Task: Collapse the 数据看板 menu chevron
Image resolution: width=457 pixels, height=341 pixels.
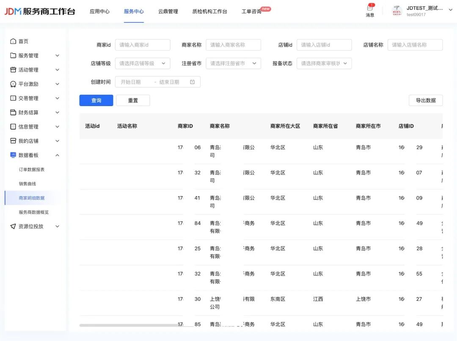Action: click(x=58, y=155)
